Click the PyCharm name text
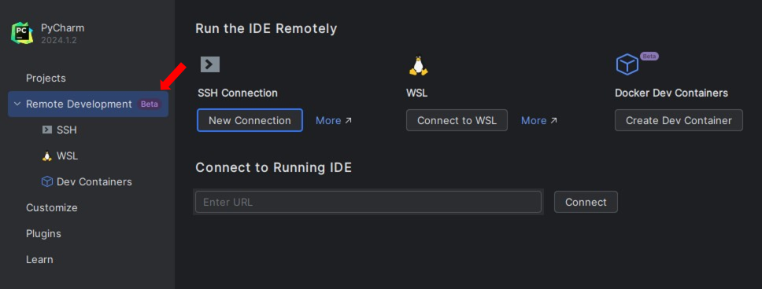The width and height of the screenshot is (762, 289). click(63, 28)
